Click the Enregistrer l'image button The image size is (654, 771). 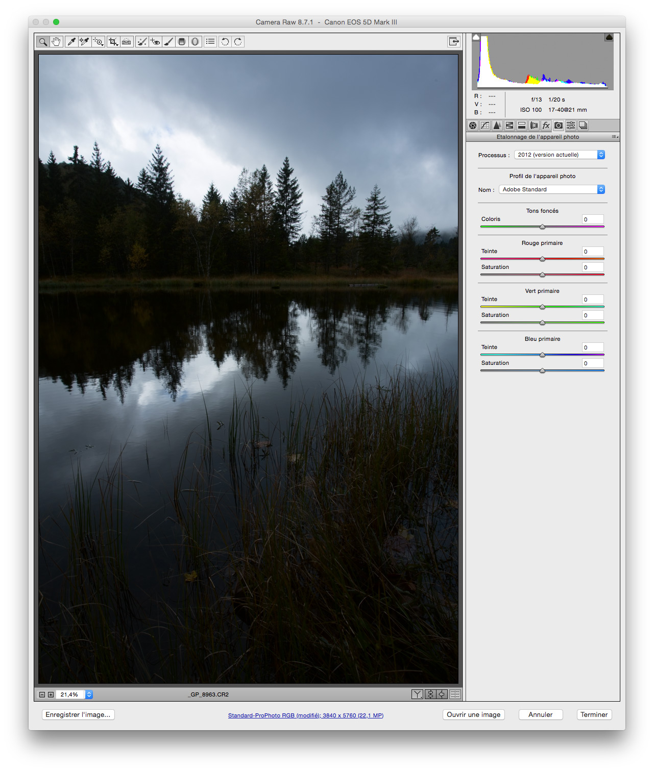click(78, 715)
